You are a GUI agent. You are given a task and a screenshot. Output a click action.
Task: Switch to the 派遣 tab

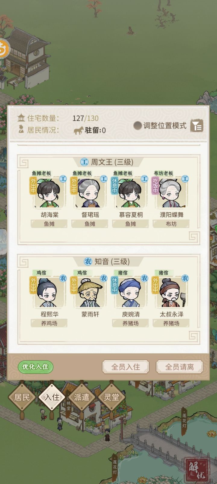click(x=81, y=397)
